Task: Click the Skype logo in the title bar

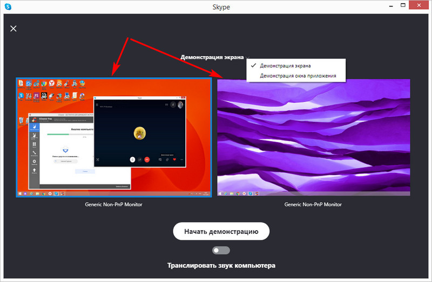Action: click(x=8, y=6)
